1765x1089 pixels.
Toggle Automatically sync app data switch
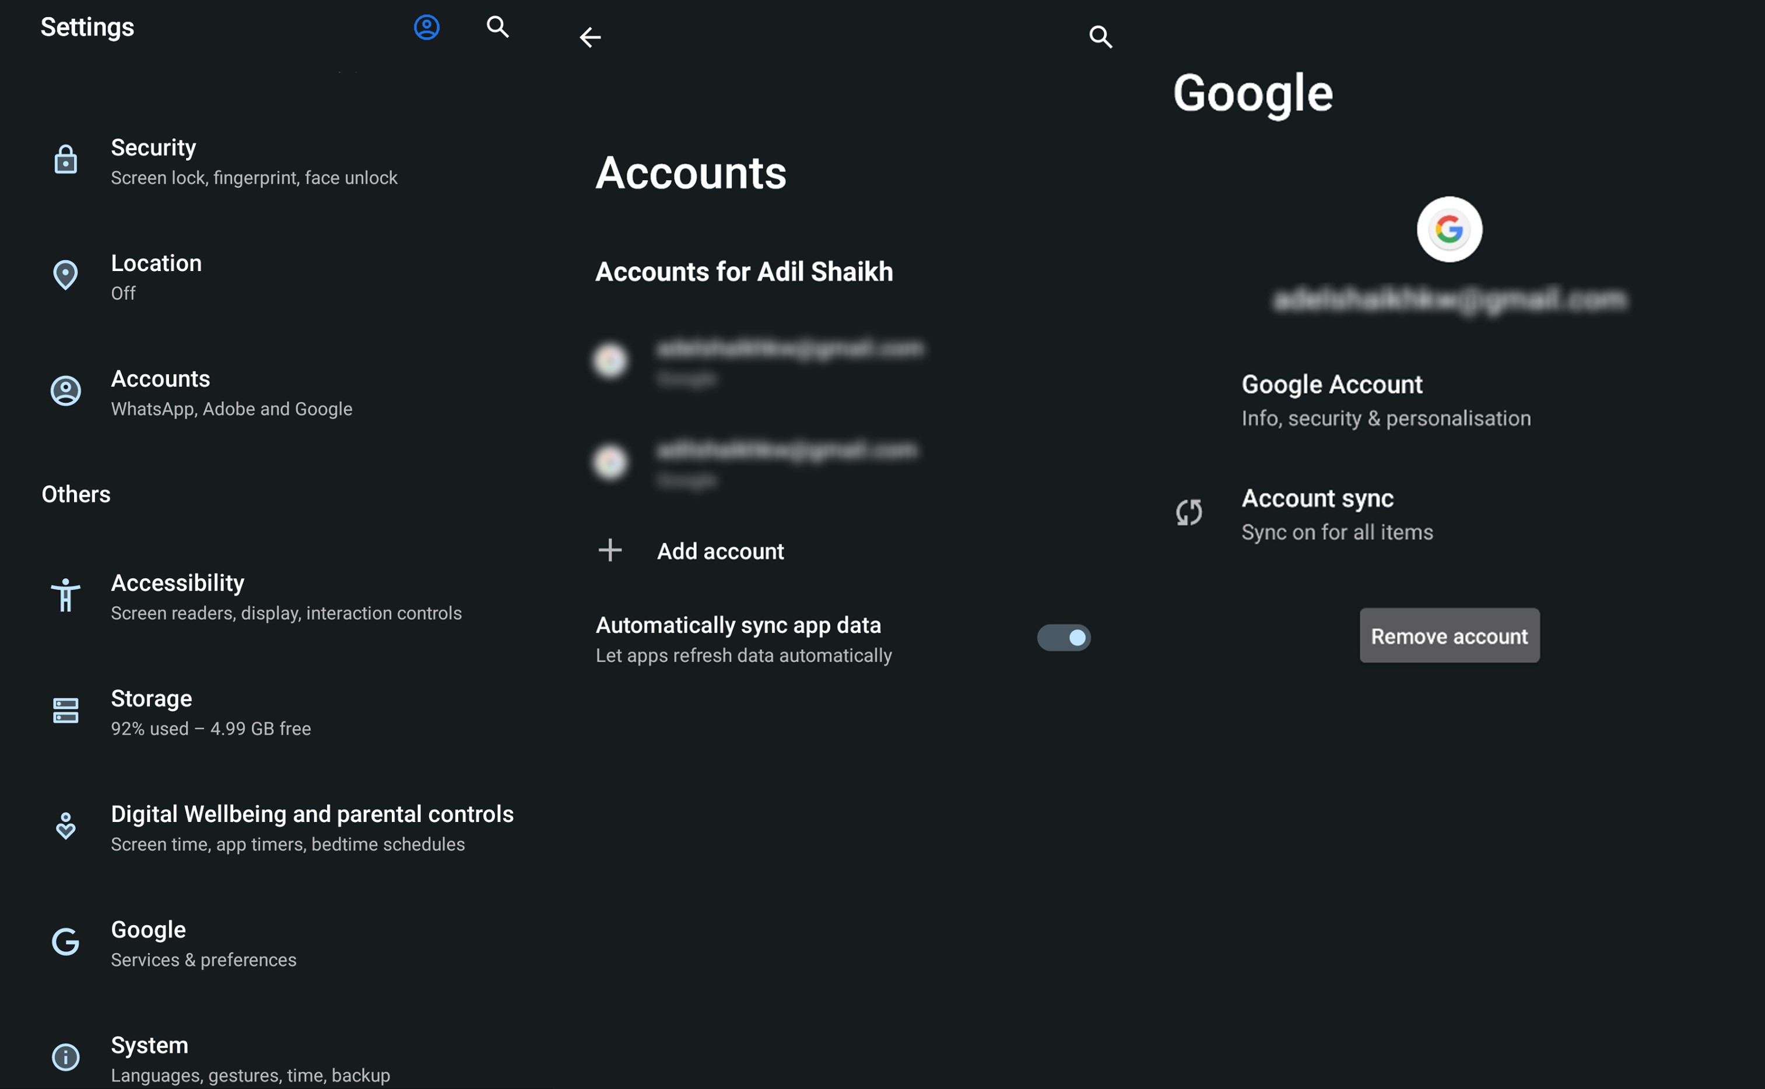point(1064,637)
